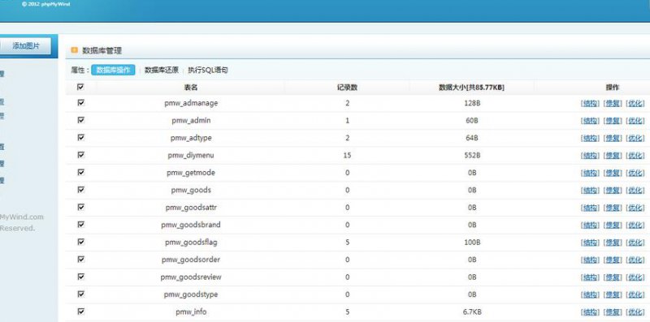The height and width of the screenshot is (322, 650).
Task: Open 结构 link for pmw_goodstype
Action: tap(591, 294)
